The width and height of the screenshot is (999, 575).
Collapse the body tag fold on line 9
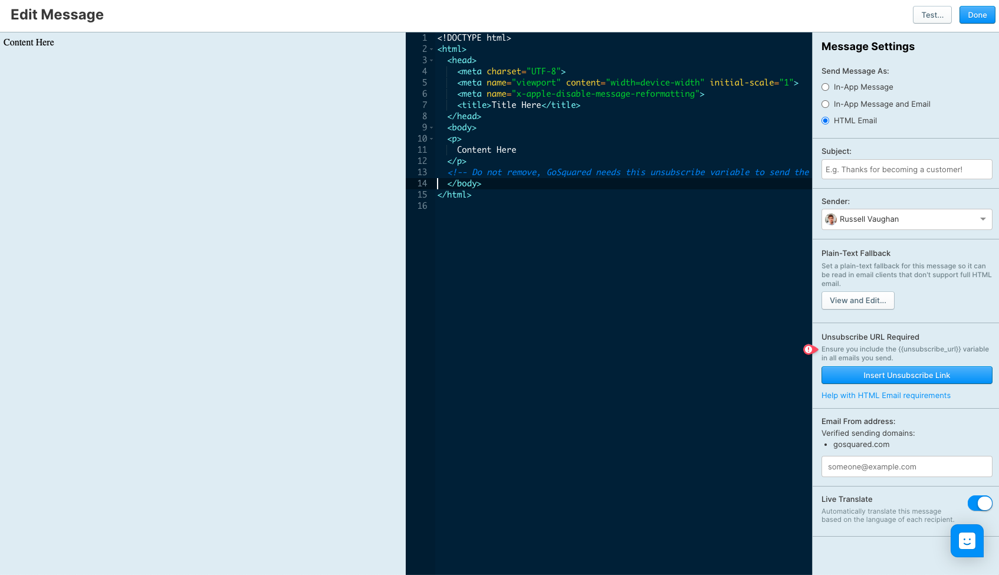pyautogui.click(x=432, y=128)
